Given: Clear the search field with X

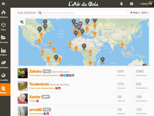Looking at the screenshot, I should (x=127, y=13).
